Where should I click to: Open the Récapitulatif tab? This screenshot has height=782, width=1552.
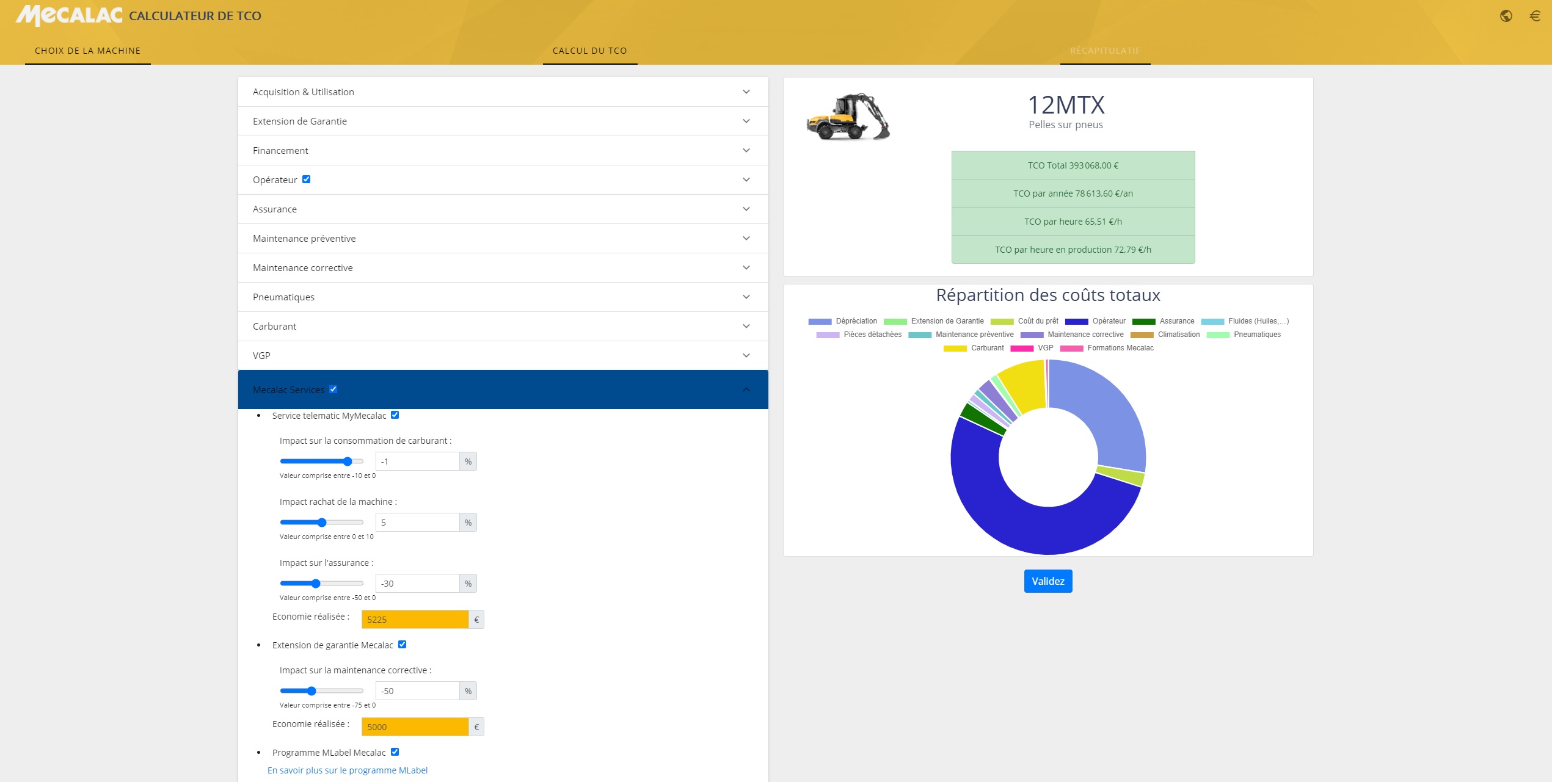coord(1105,51)
